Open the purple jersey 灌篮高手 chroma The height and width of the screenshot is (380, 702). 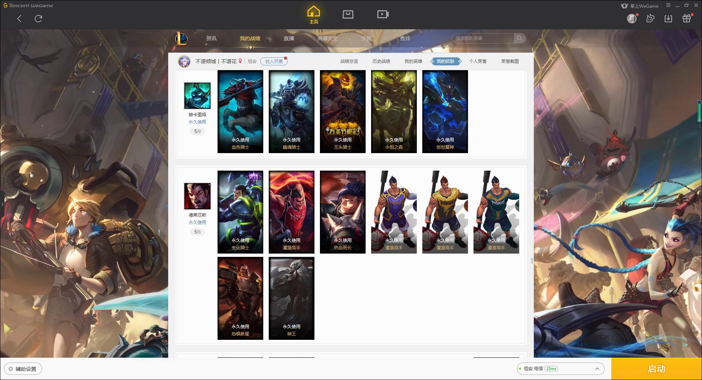tap(394, 212)
